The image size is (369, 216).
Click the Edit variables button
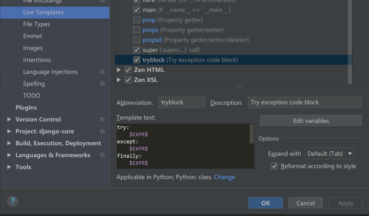(x=311, y=121)
